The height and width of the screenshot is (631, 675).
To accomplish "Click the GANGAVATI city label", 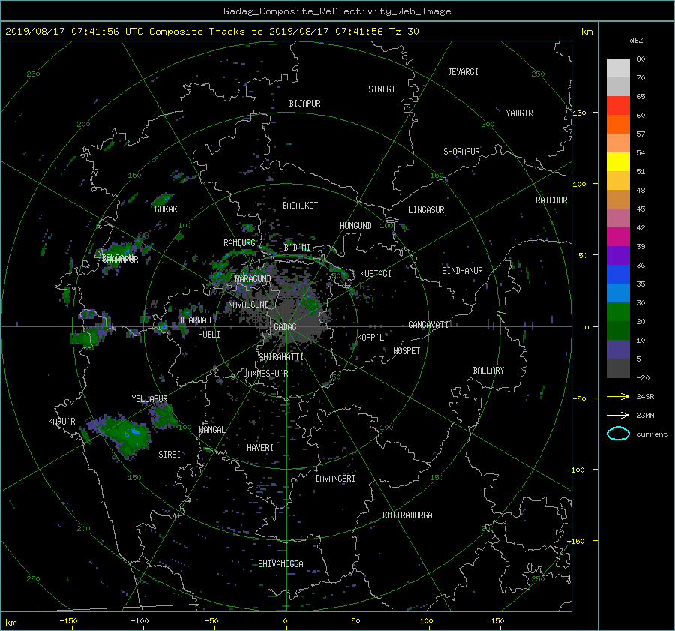I will click(428, 324).
